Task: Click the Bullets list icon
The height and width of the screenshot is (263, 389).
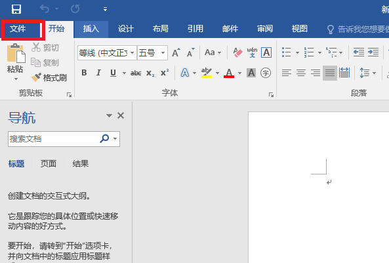Action: (x=287, y=52)
